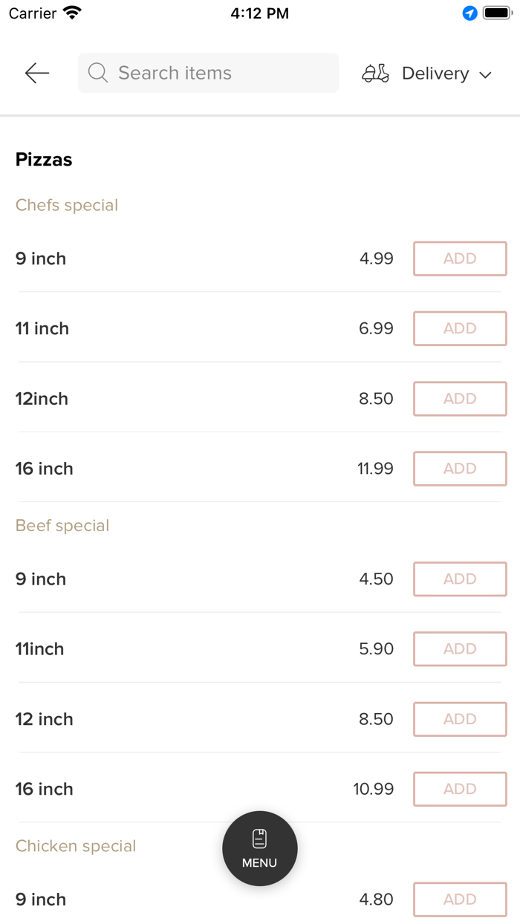Add Chefs special 12inch pizza
The width and height of the screenshot is (520, 924).
460,399
